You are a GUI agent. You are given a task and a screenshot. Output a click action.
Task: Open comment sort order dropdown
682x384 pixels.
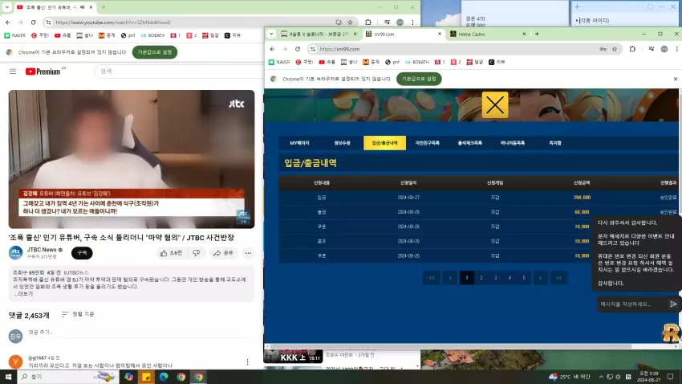point(78,314)
